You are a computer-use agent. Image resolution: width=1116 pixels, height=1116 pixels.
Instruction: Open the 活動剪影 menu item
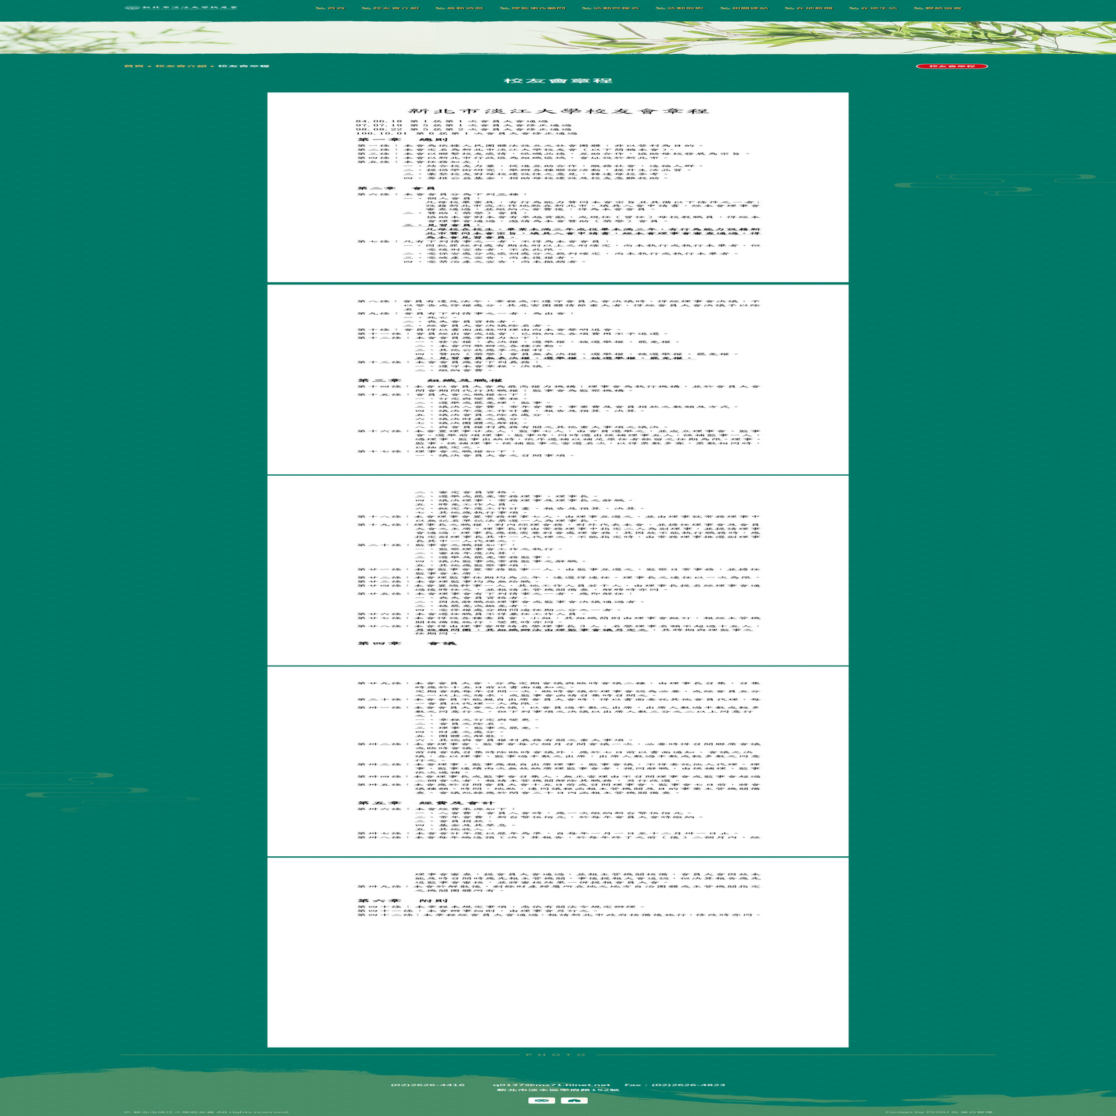coord(680,8)
